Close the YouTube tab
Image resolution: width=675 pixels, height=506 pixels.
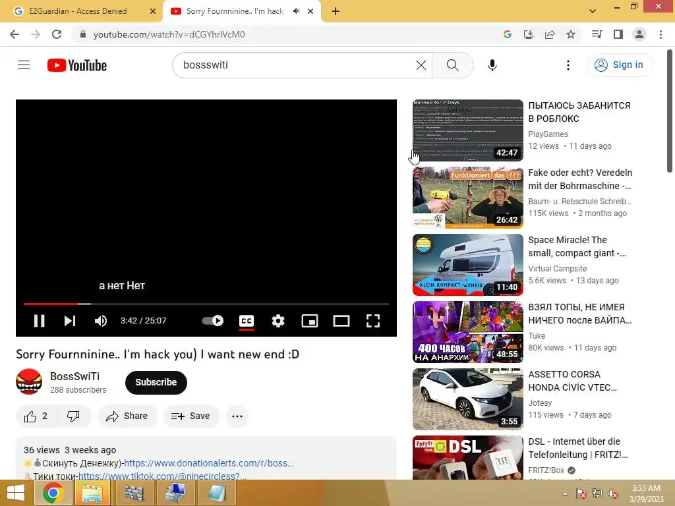pyautogui.click(x=310, y=11)
